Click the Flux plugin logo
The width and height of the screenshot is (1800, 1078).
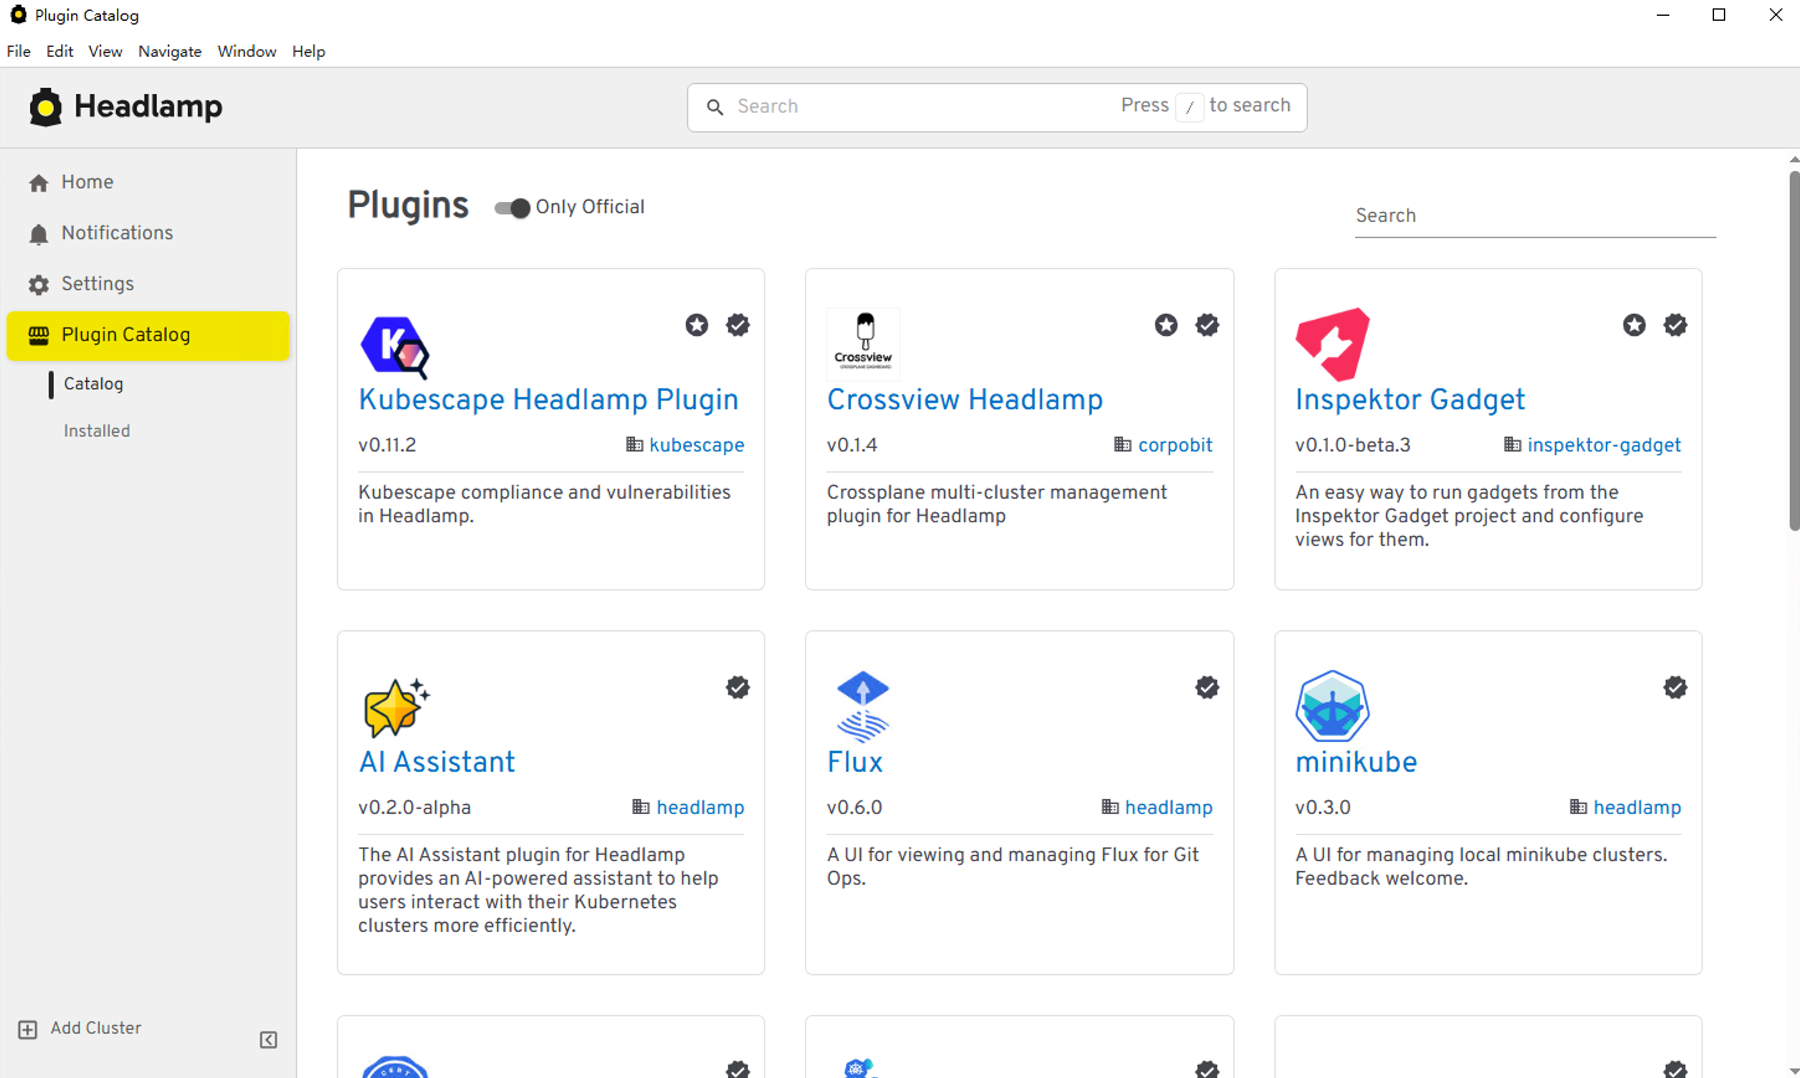[863, 707]
